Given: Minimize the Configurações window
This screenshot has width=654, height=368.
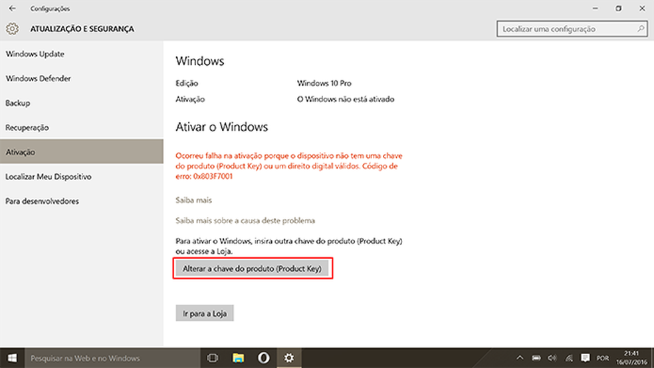Looking at the screenshot, I should coord(596,9).
